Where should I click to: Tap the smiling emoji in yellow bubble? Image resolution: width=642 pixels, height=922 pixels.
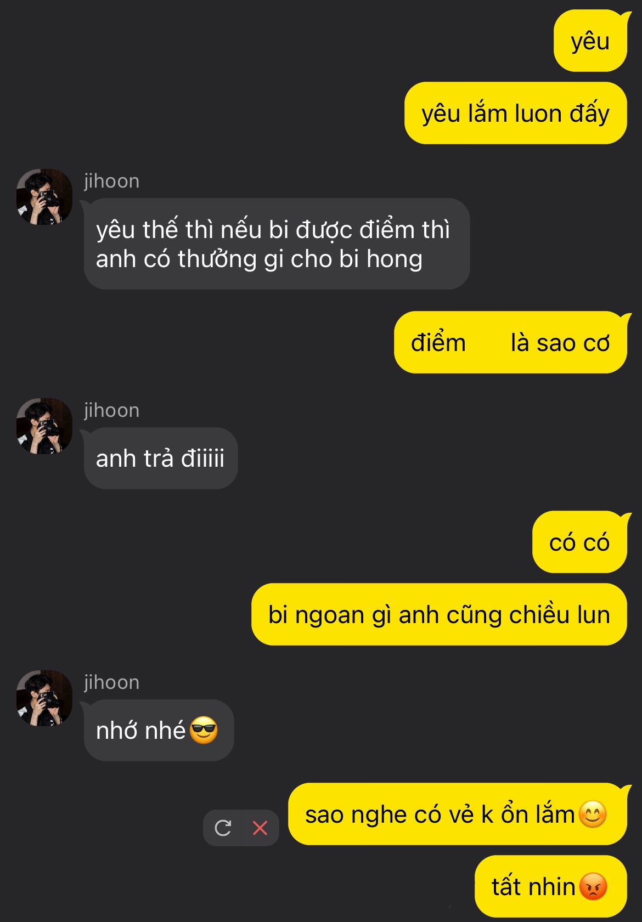(x=593, y=814)
